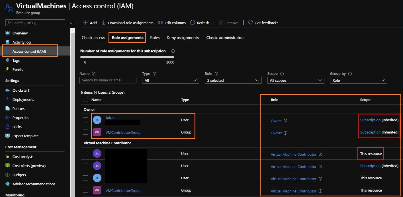Open the Events page
The height and width of the screenshot is (197, 403).
[x=18, y=69]
